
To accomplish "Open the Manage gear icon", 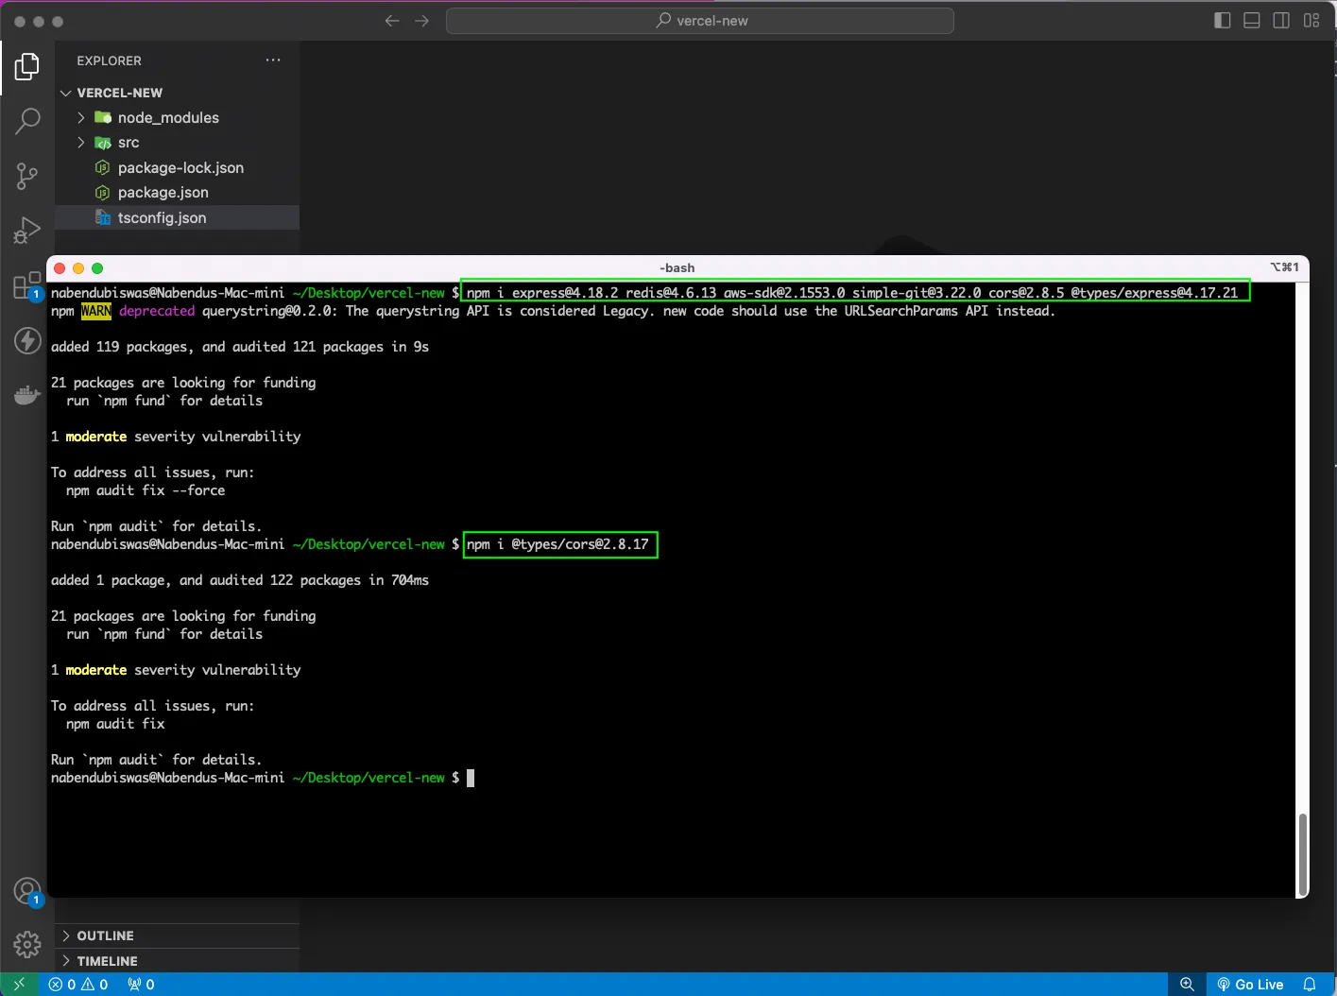I will pyautogui.click(x=27, y=944).
